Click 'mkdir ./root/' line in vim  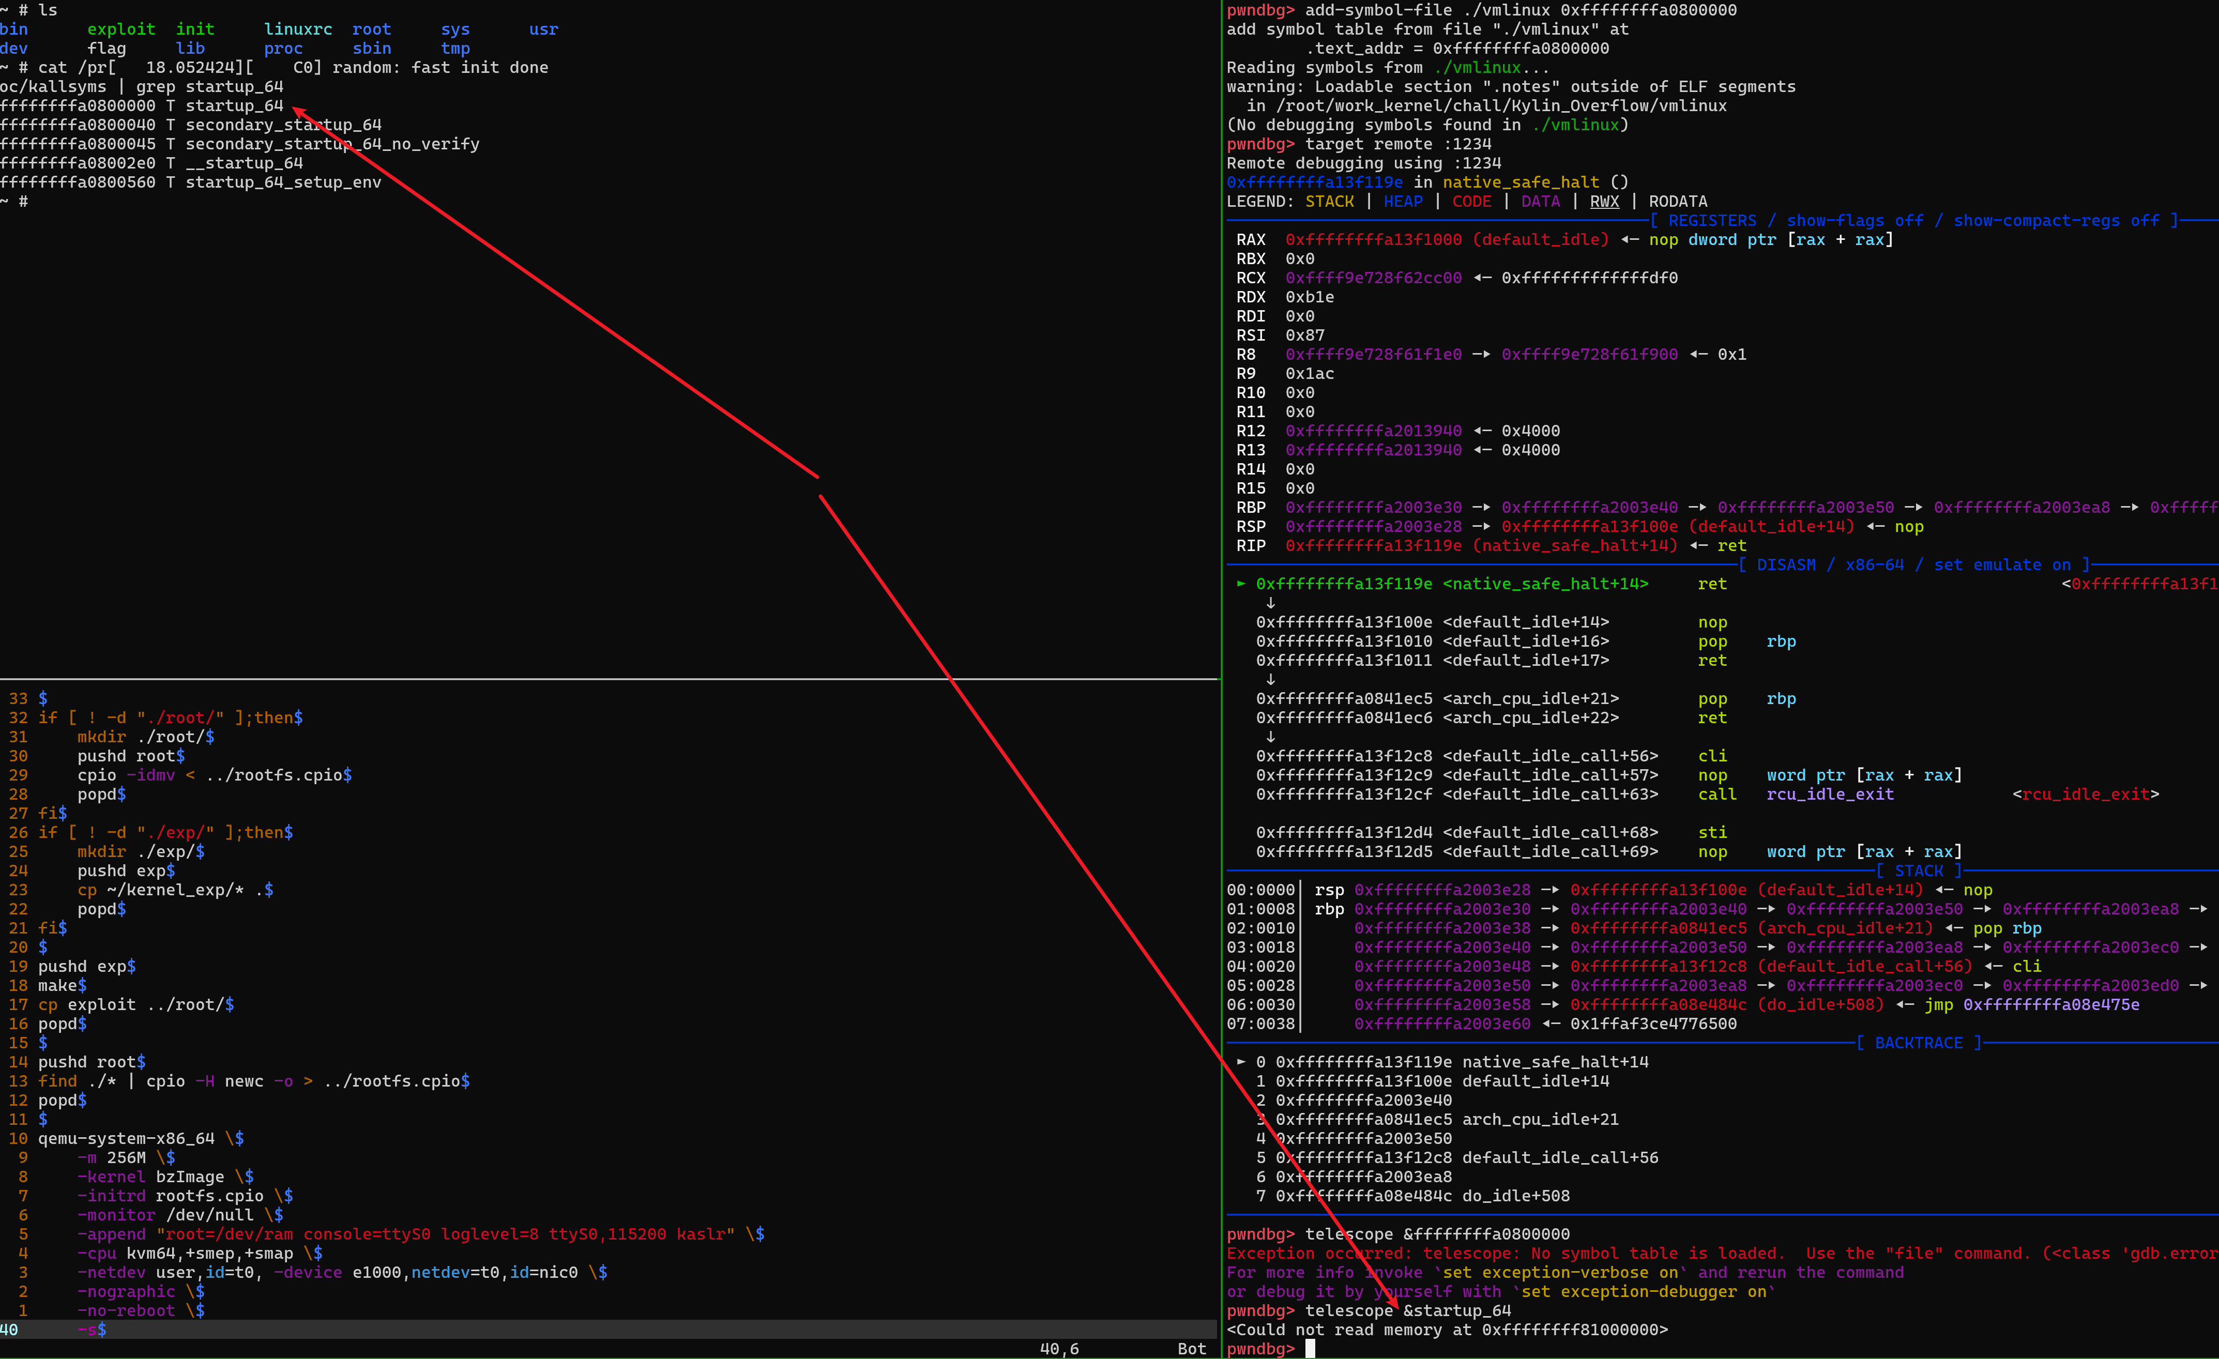[145, 737]
